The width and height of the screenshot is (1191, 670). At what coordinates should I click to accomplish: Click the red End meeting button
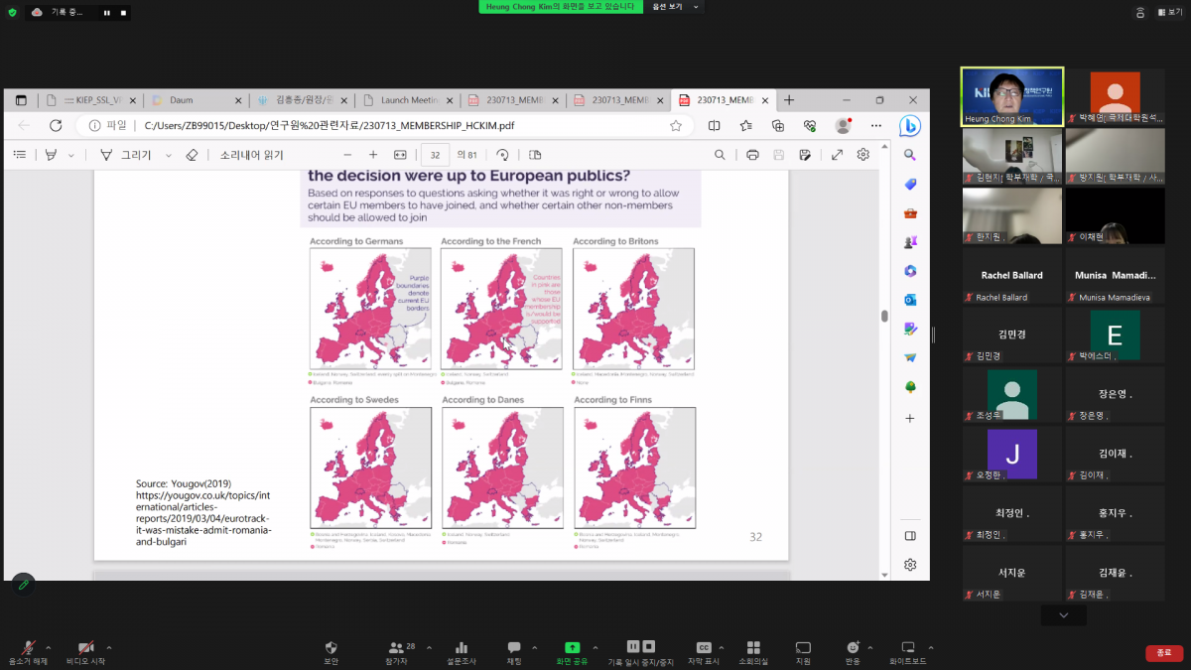click(1163, 653)
